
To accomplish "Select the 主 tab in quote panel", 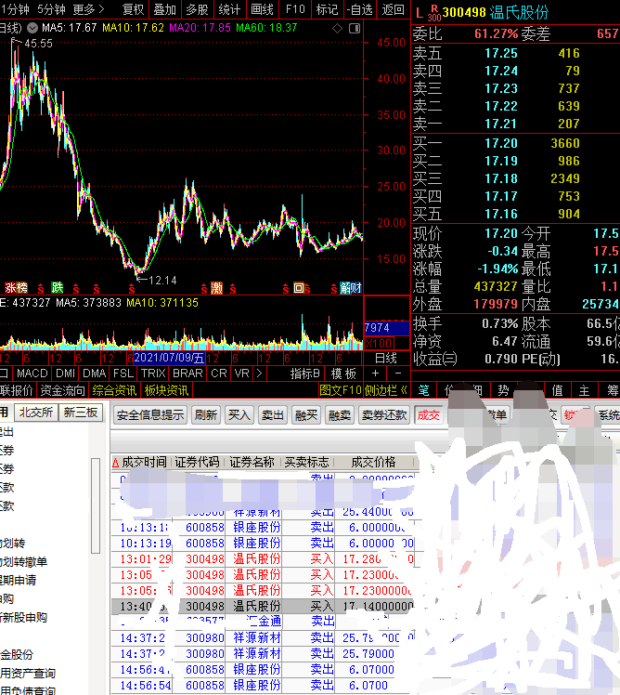I will coord(584,390).
